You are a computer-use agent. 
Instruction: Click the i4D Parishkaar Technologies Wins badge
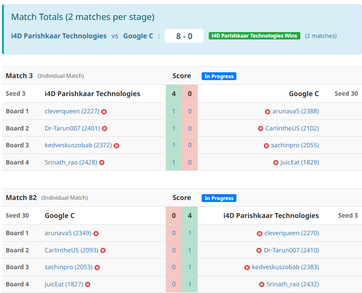point(254,36)
